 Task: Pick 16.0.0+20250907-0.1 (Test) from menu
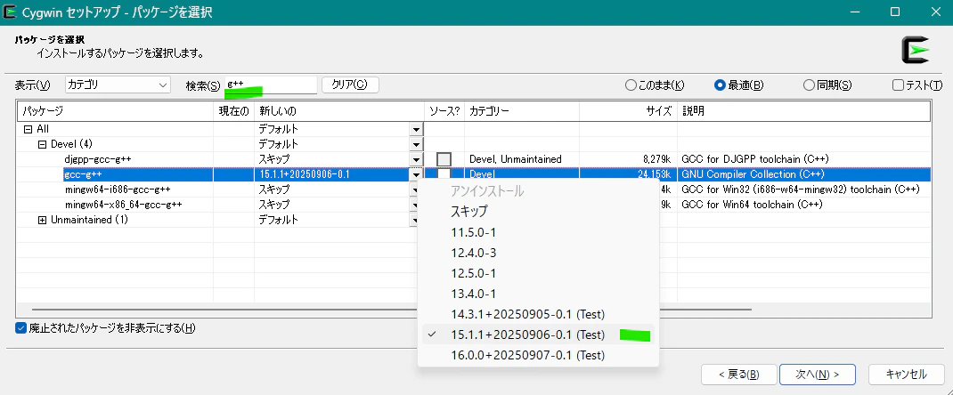[x=538, y=355]
